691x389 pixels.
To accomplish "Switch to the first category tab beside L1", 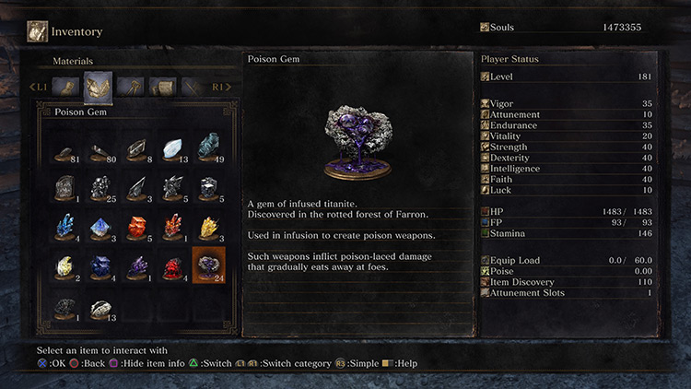I will pyautogui.click(x=65, y=87).
